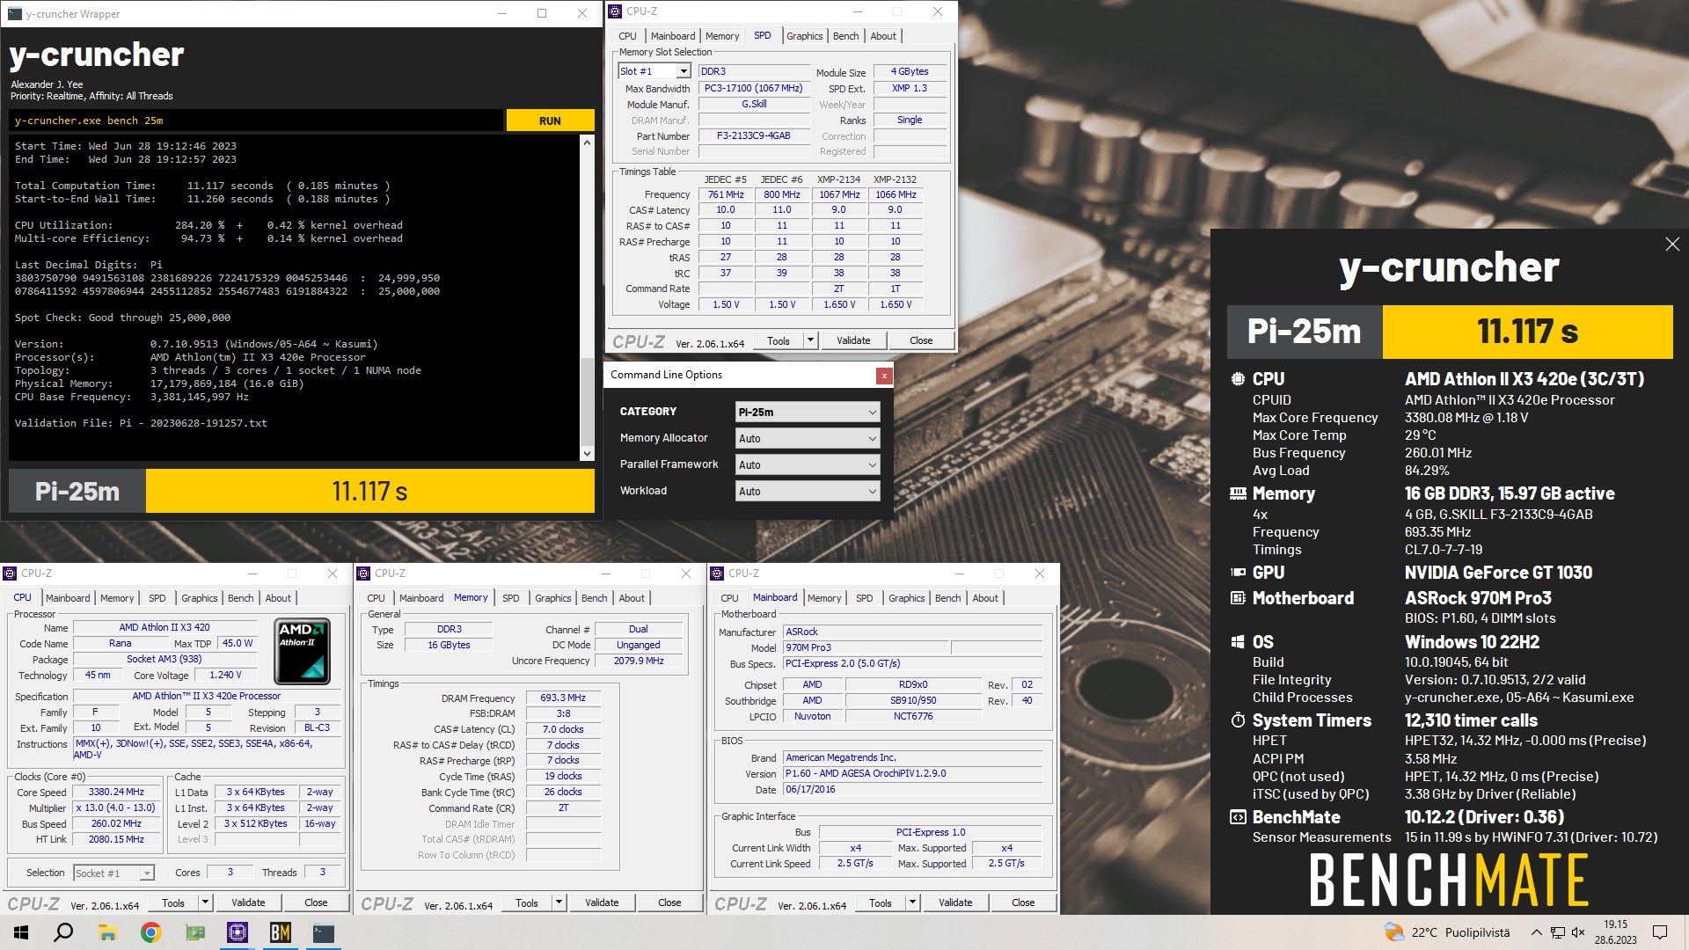Open the CATEGORY Pi-25m dropdown

[x=807, y=412]
